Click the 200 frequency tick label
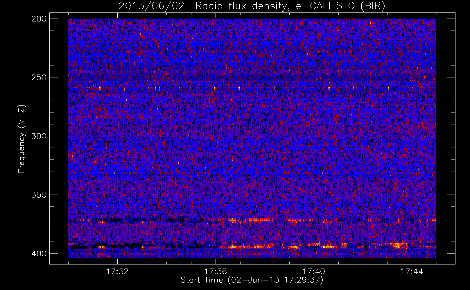 [39, 19]
